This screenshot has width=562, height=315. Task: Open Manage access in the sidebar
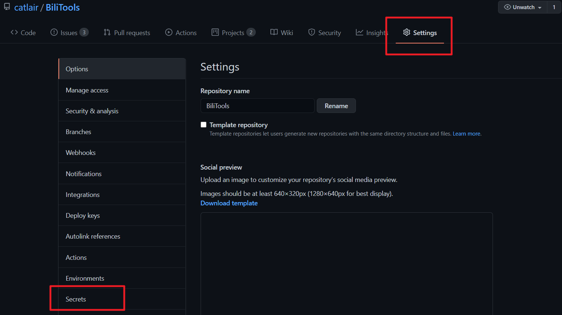pos(122,90)
